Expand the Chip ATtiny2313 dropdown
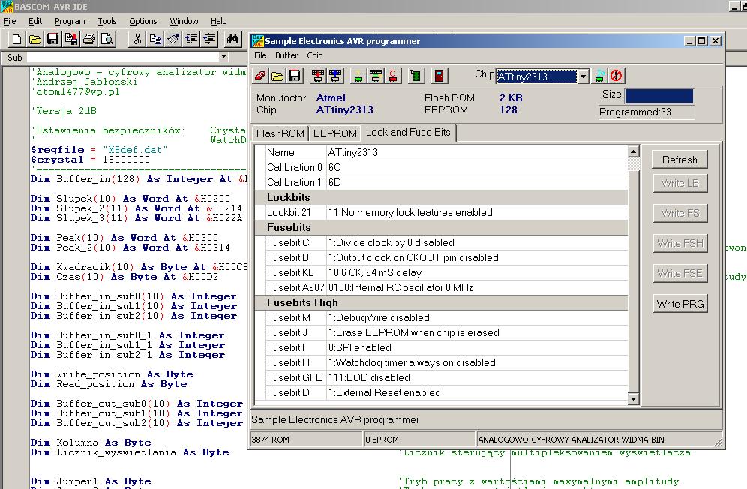This screenshot has width=747, height=489. tap(583, 76)
